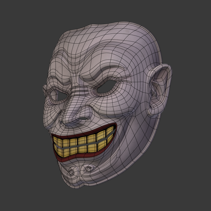The height and width of the screenshot is (211, 211).
Task: Click the lower row of golden teeth
Action: [82, 149]
